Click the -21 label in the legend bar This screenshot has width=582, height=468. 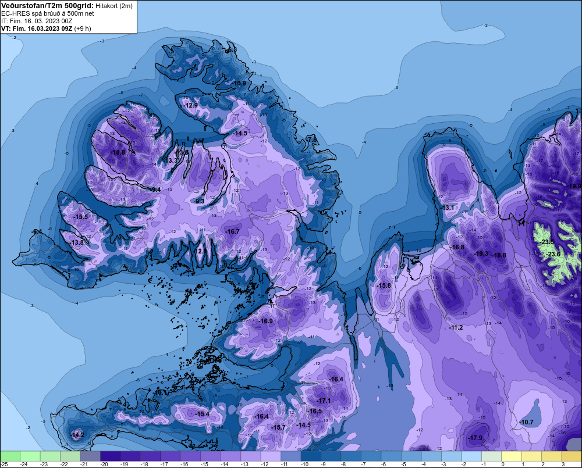pos(84,465)
